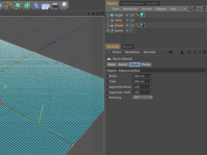Toggle the Szene visibility dots
This screenshot has height=155, width=207.
pos(130,30)
